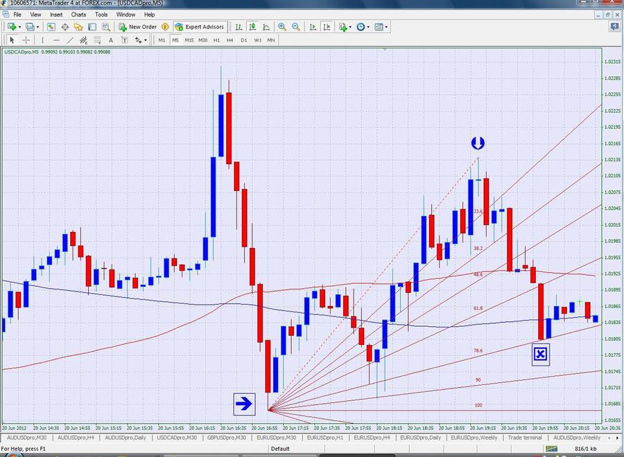Open the Trade terminal tab
Viewport: 624px width, 457px height.
click(x=525, y=438)
